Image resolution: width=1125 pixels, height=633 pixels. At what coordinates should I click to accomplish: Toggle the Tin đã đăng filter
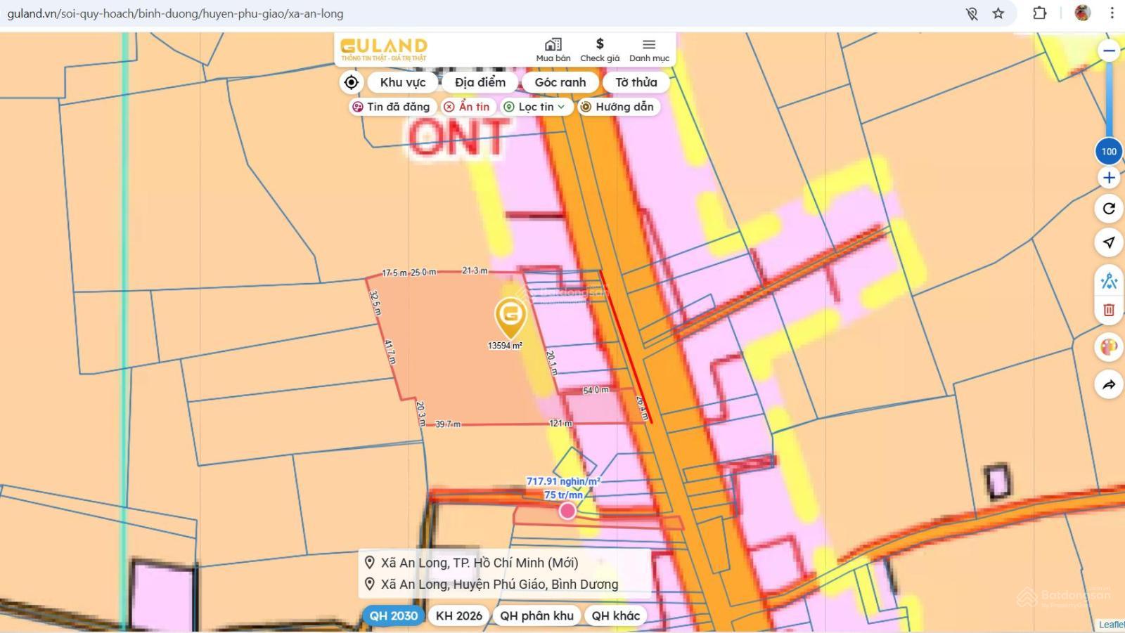[x=391, y=107]
